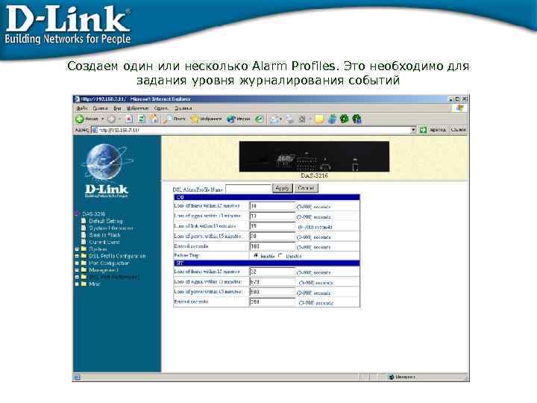
Task: Click the CO Loss of signal field containing 11
Action: (272, 216)
